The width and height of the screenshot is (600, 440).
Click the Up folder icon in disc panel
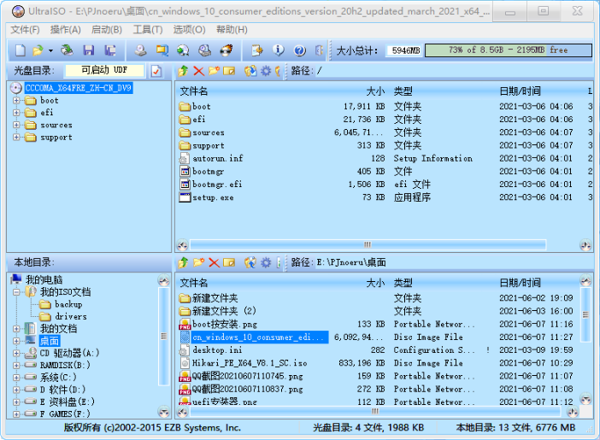[183, 71]
